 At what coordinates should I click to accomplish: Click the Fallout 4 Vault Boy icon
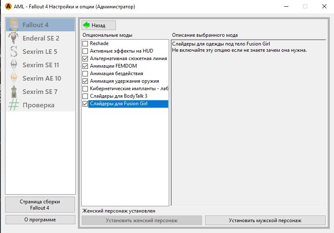14,25
